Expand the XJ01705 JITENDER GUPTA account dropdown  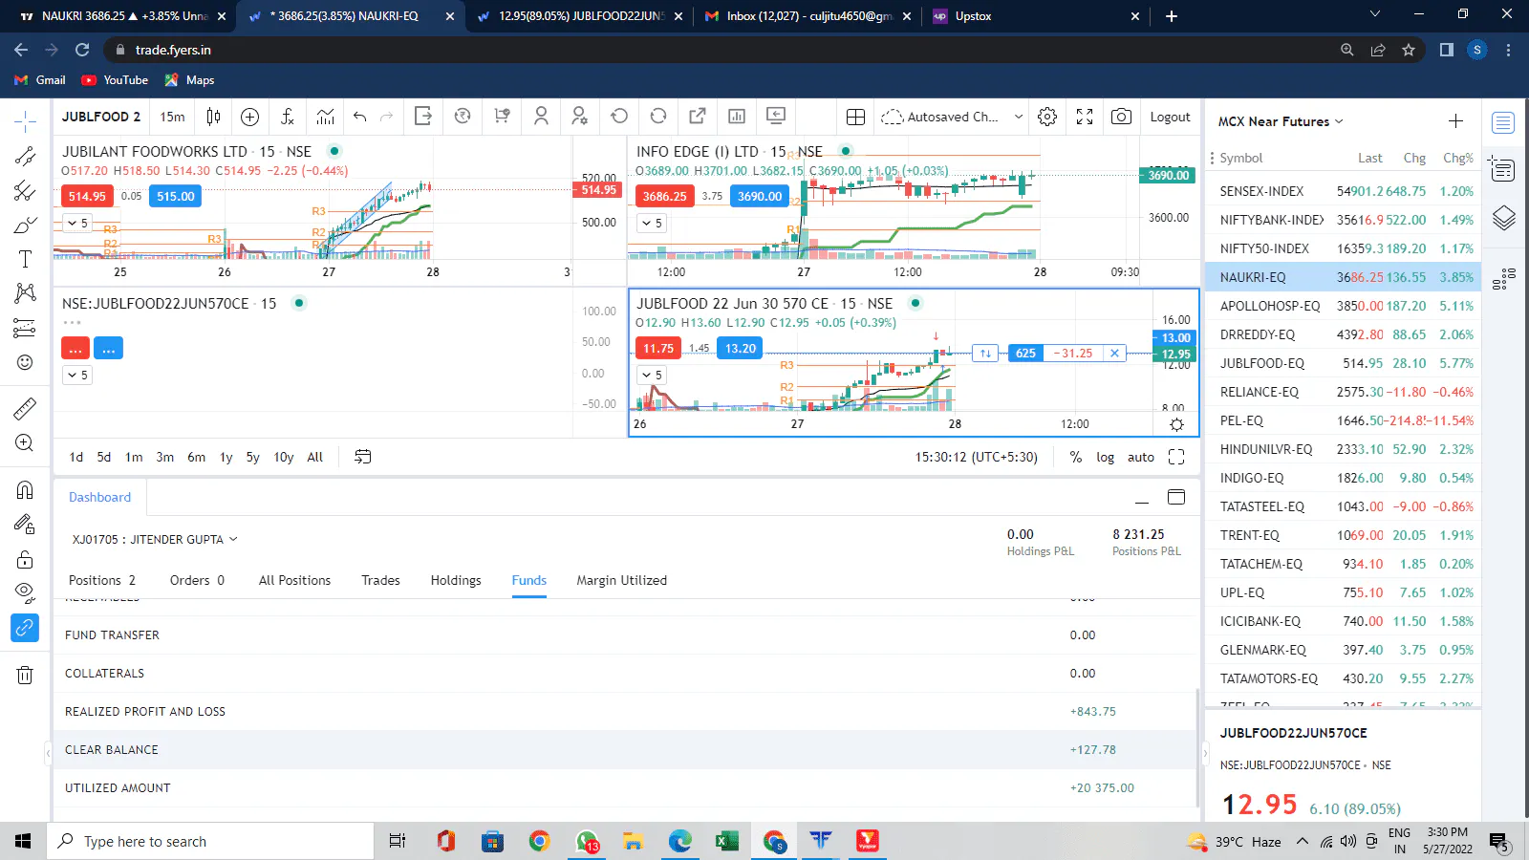[233, 539]
